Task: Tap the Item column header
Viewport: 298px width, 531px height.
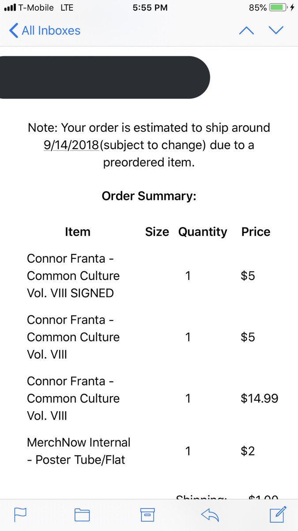Action: pyautogui.click(x=77, y=232)
